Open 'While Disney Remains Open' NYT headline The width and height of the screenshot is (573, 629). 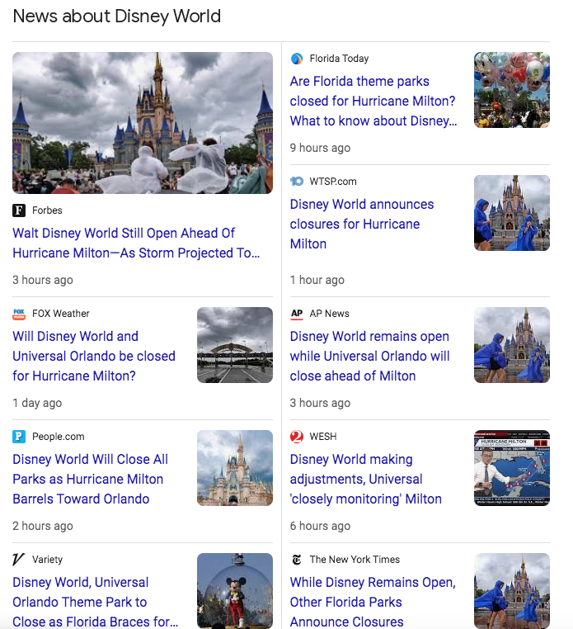(x=373, y=602)
